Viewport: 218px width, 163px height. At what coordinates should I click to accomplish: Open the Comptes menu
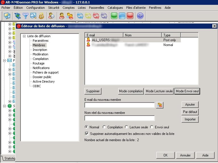click(x=68, y=8)
